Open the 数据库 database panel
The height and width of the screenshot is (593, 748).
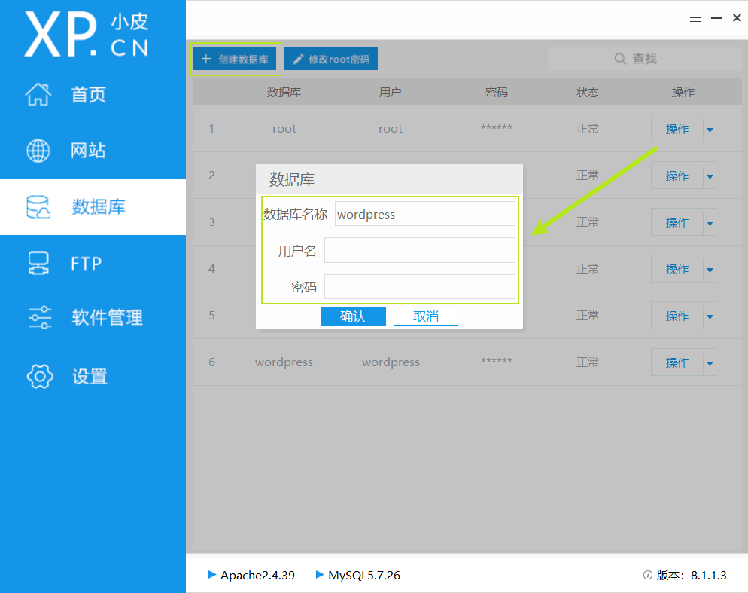coord(89,207)
